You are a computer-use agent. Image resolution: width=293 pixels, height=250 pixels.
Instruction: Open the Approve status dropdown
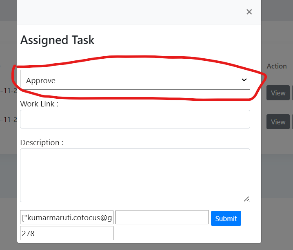(x=135, y=80)
